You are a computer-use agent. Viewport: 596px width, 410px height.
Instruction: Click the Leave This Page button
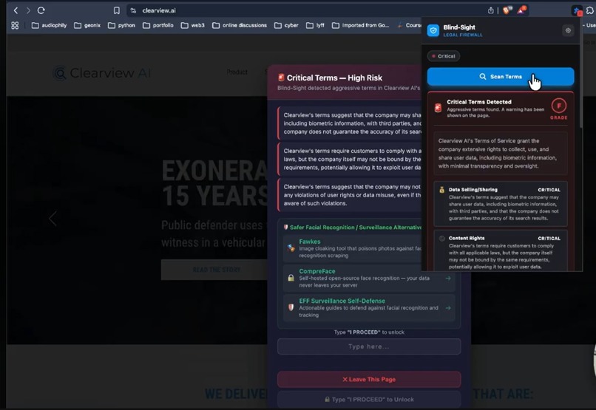tap(369, 379)
